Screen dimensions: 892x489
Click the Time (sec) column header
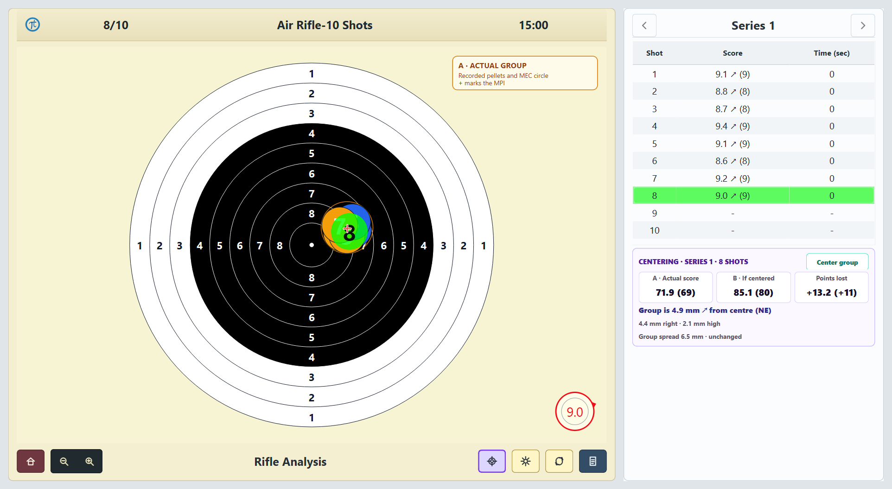[x=832, y=53]
